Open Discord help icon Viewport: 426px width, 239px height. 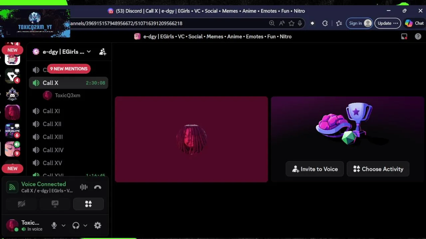pos(418,37)
